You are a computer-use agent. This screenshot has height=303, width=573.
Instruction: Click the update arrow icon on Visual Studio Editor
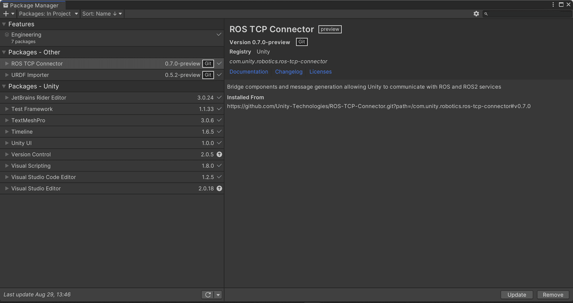219,189
